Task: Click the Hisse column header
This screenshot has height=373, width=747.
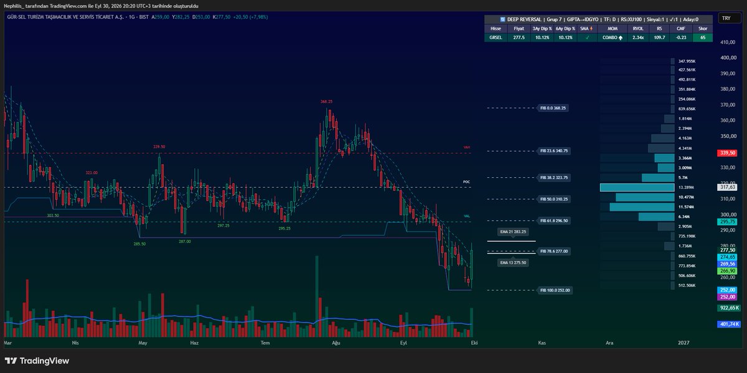Action: [496, 29]
